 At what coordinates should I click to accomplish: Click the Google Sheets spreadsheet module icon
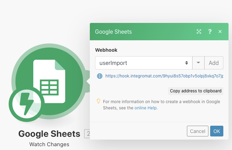pos(49,80)
